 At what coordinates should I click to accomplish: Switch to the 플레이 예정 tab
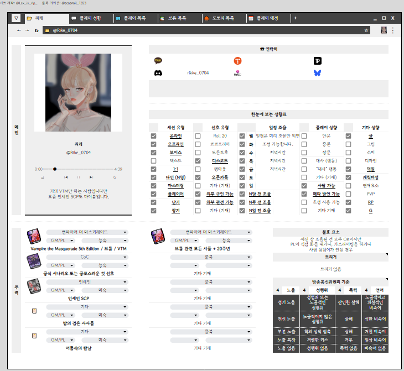268,18
